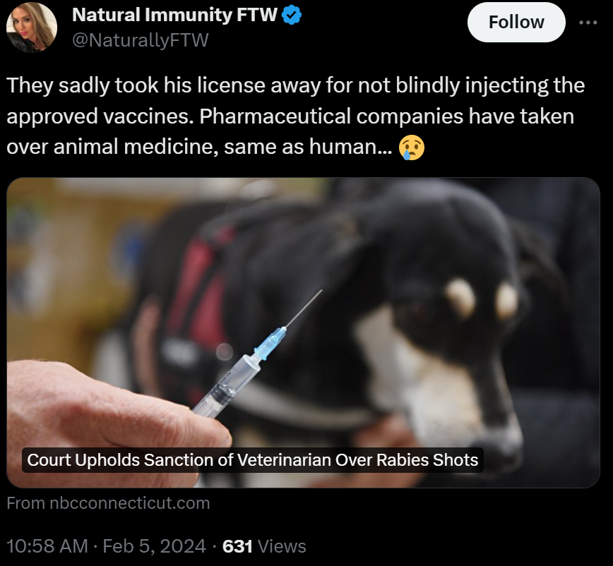The height and width of the screenshot is (566, 613).
Task: Click the syringe in the card image
Action: [256, 354]
